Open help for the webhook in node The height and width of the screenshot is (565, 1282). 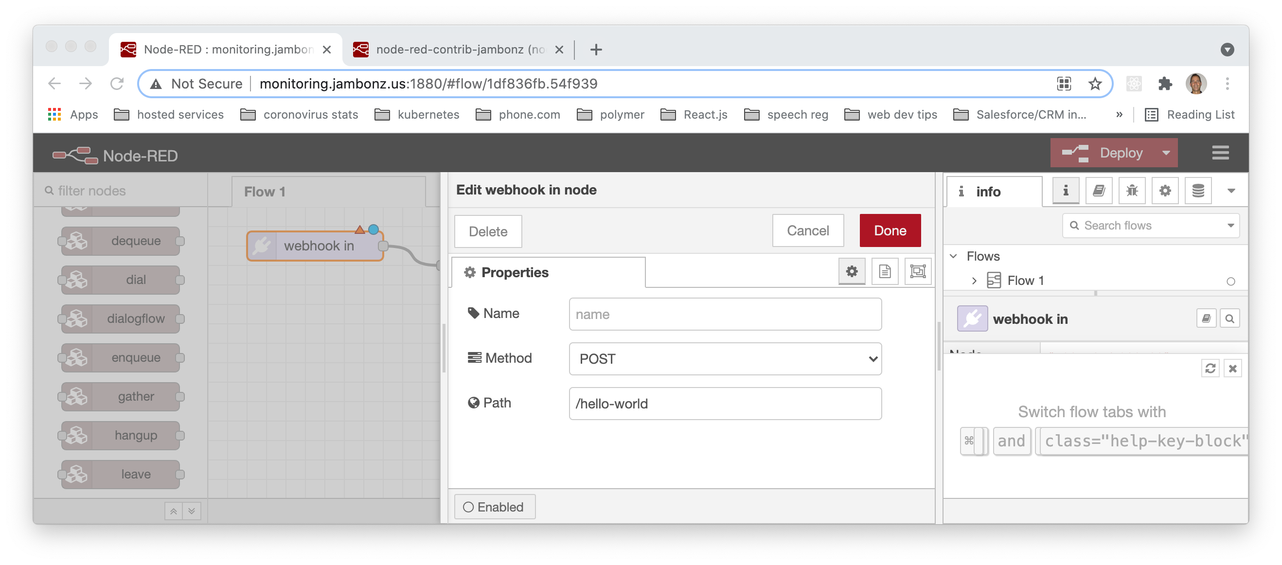[1206, 318]
